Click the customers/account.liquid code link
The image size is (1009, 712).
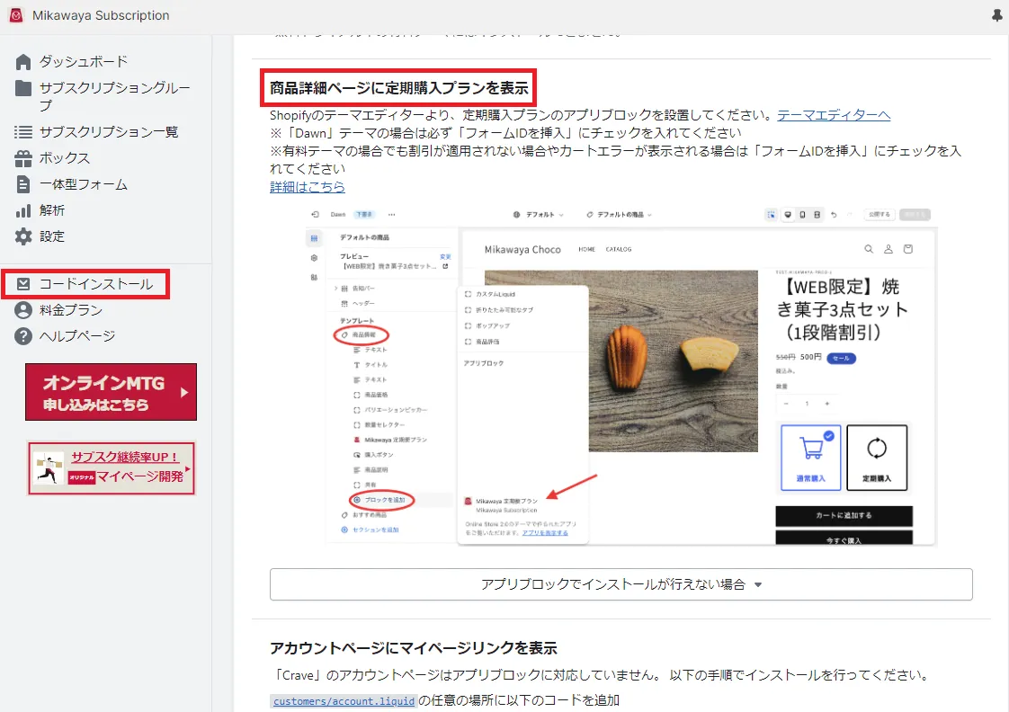pos(344,701)
